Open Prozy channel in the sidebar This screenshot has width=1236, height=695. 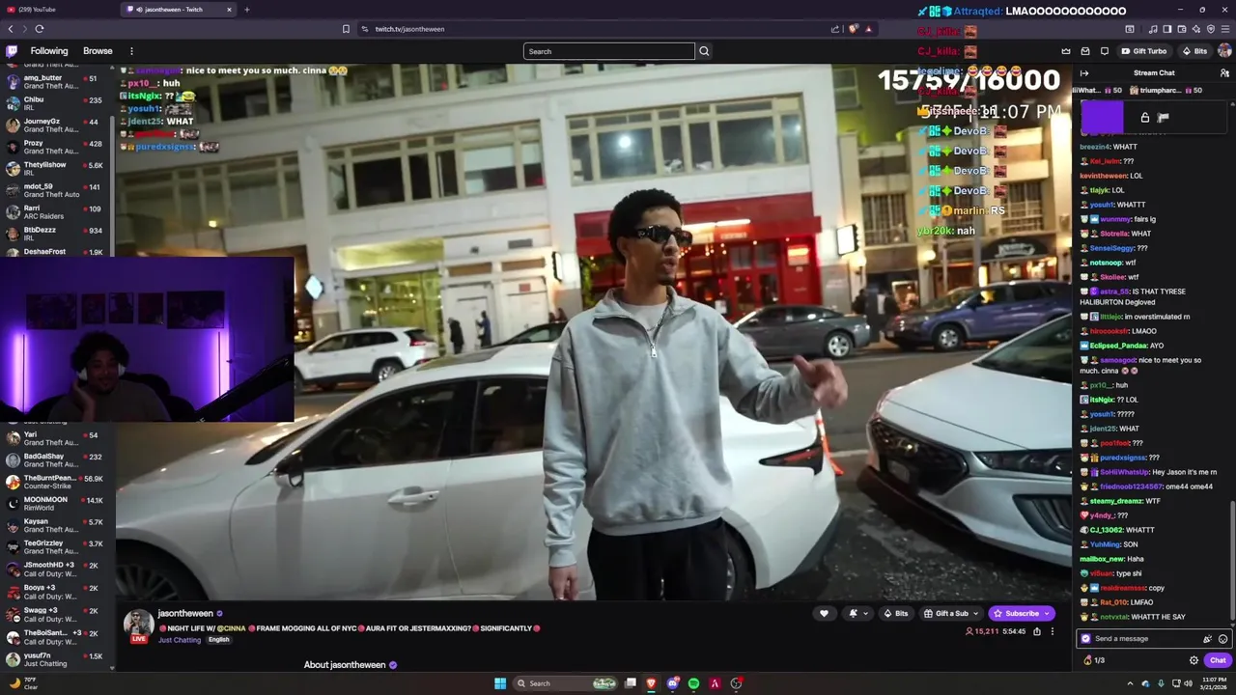point(58,148)
